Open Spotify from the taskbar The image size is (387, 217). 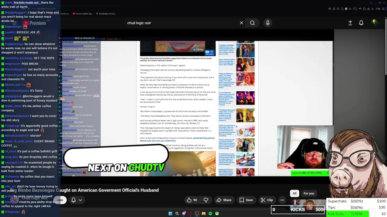click(x=210, y=214)
